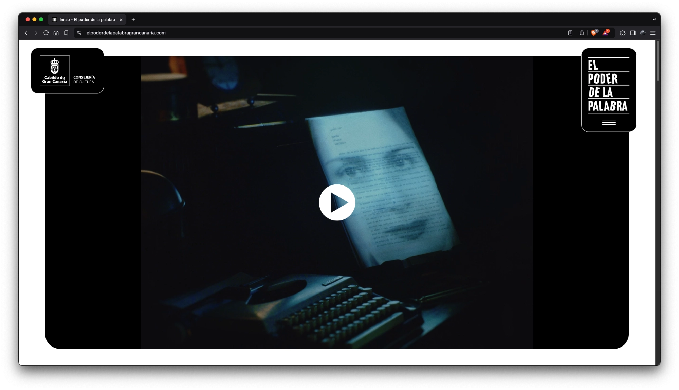This screenshot has width=679, height=390.
Task: Close the Inicio - El poder de la palabra tab
Action: (x=121, y=20)
